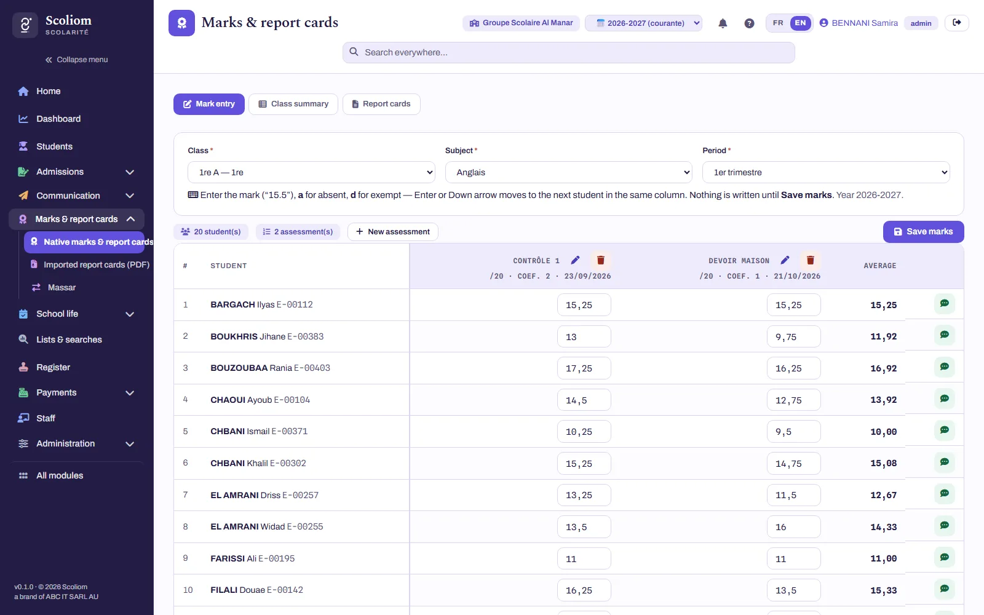This screenshot has width=984, height=615.
Task: Open the help question mark icon
Action: (749, 23)
